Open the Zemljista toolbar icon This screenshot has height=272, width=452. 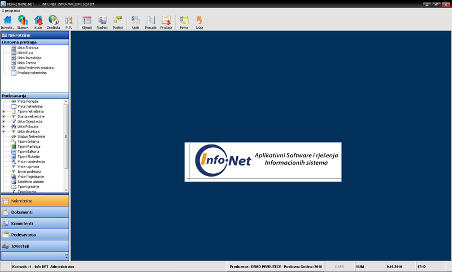[x=53, y=23]
